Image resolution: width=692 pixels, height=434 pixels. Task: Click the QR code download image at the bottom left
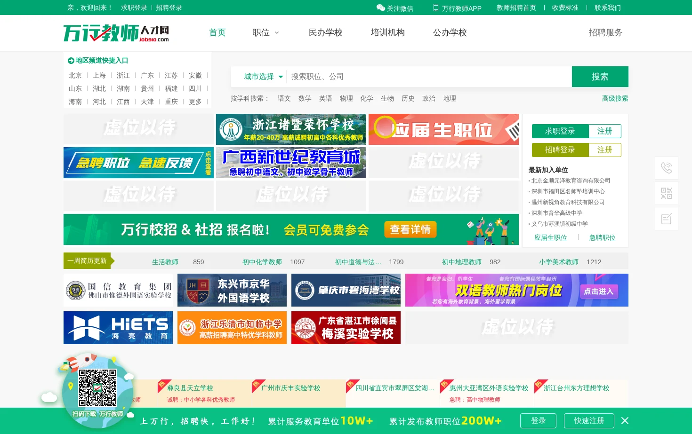pos(97,388)
